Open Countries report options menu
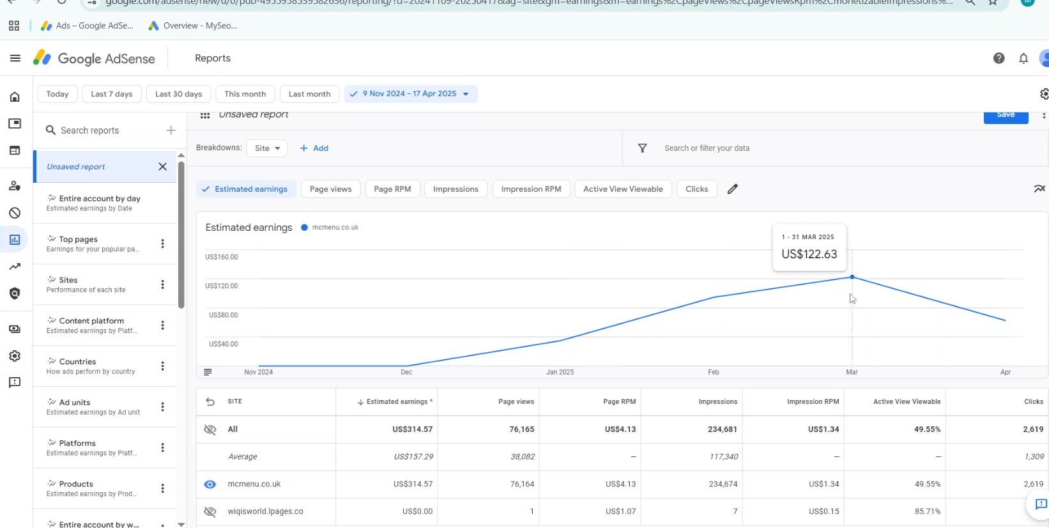Screen dimensions: 1049x528 162,366
